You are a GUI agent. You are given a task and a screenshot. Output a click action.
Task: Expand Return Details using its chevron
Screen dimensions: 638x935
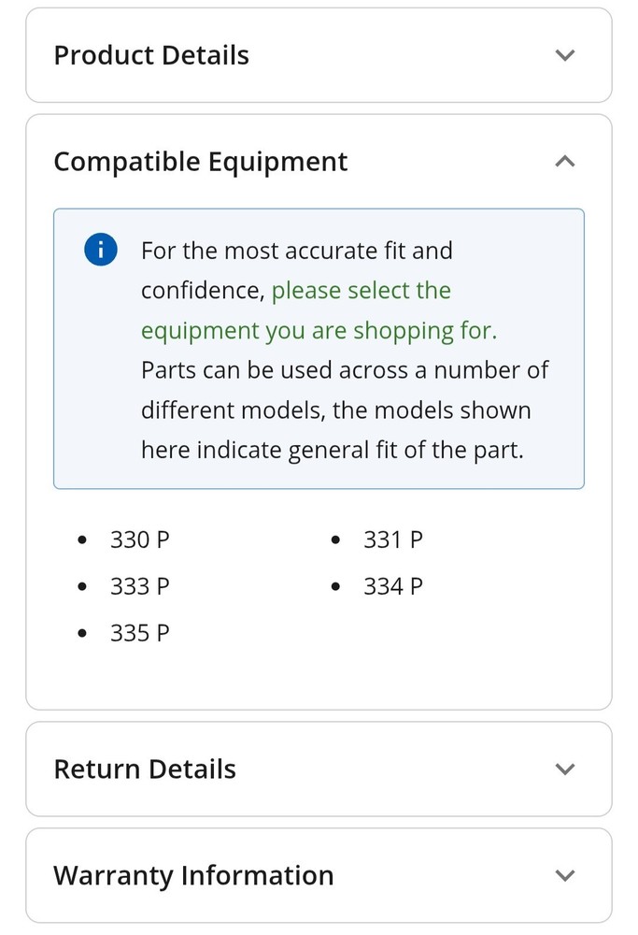(x=564, y=770)
